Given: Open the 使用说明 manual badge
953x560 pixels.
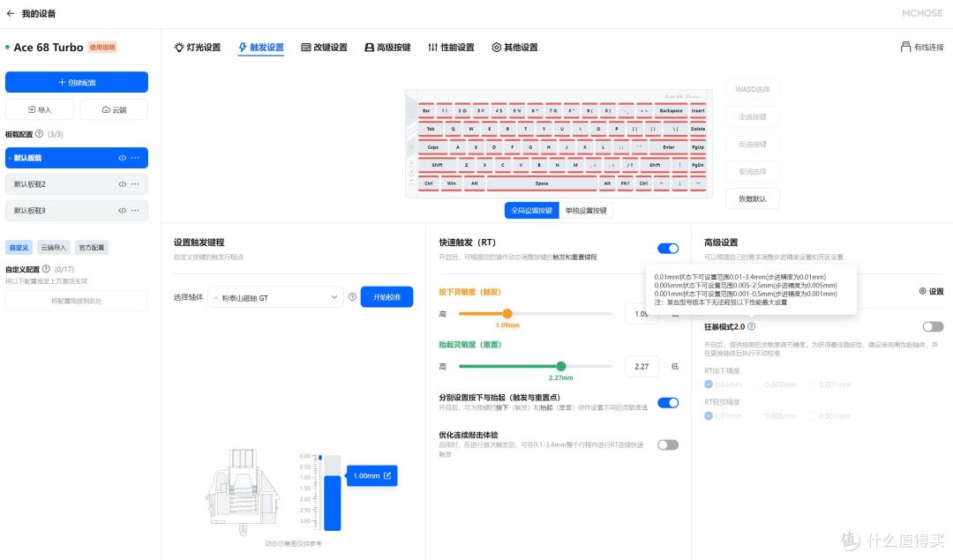Looking at the screenshot, I should [x=102, y=48].
